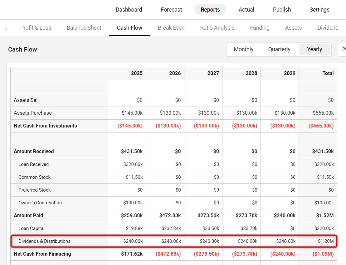The width and height of the screenshot is (346, 265).
Task: Open the Reports section
Action: click(210, 10)
